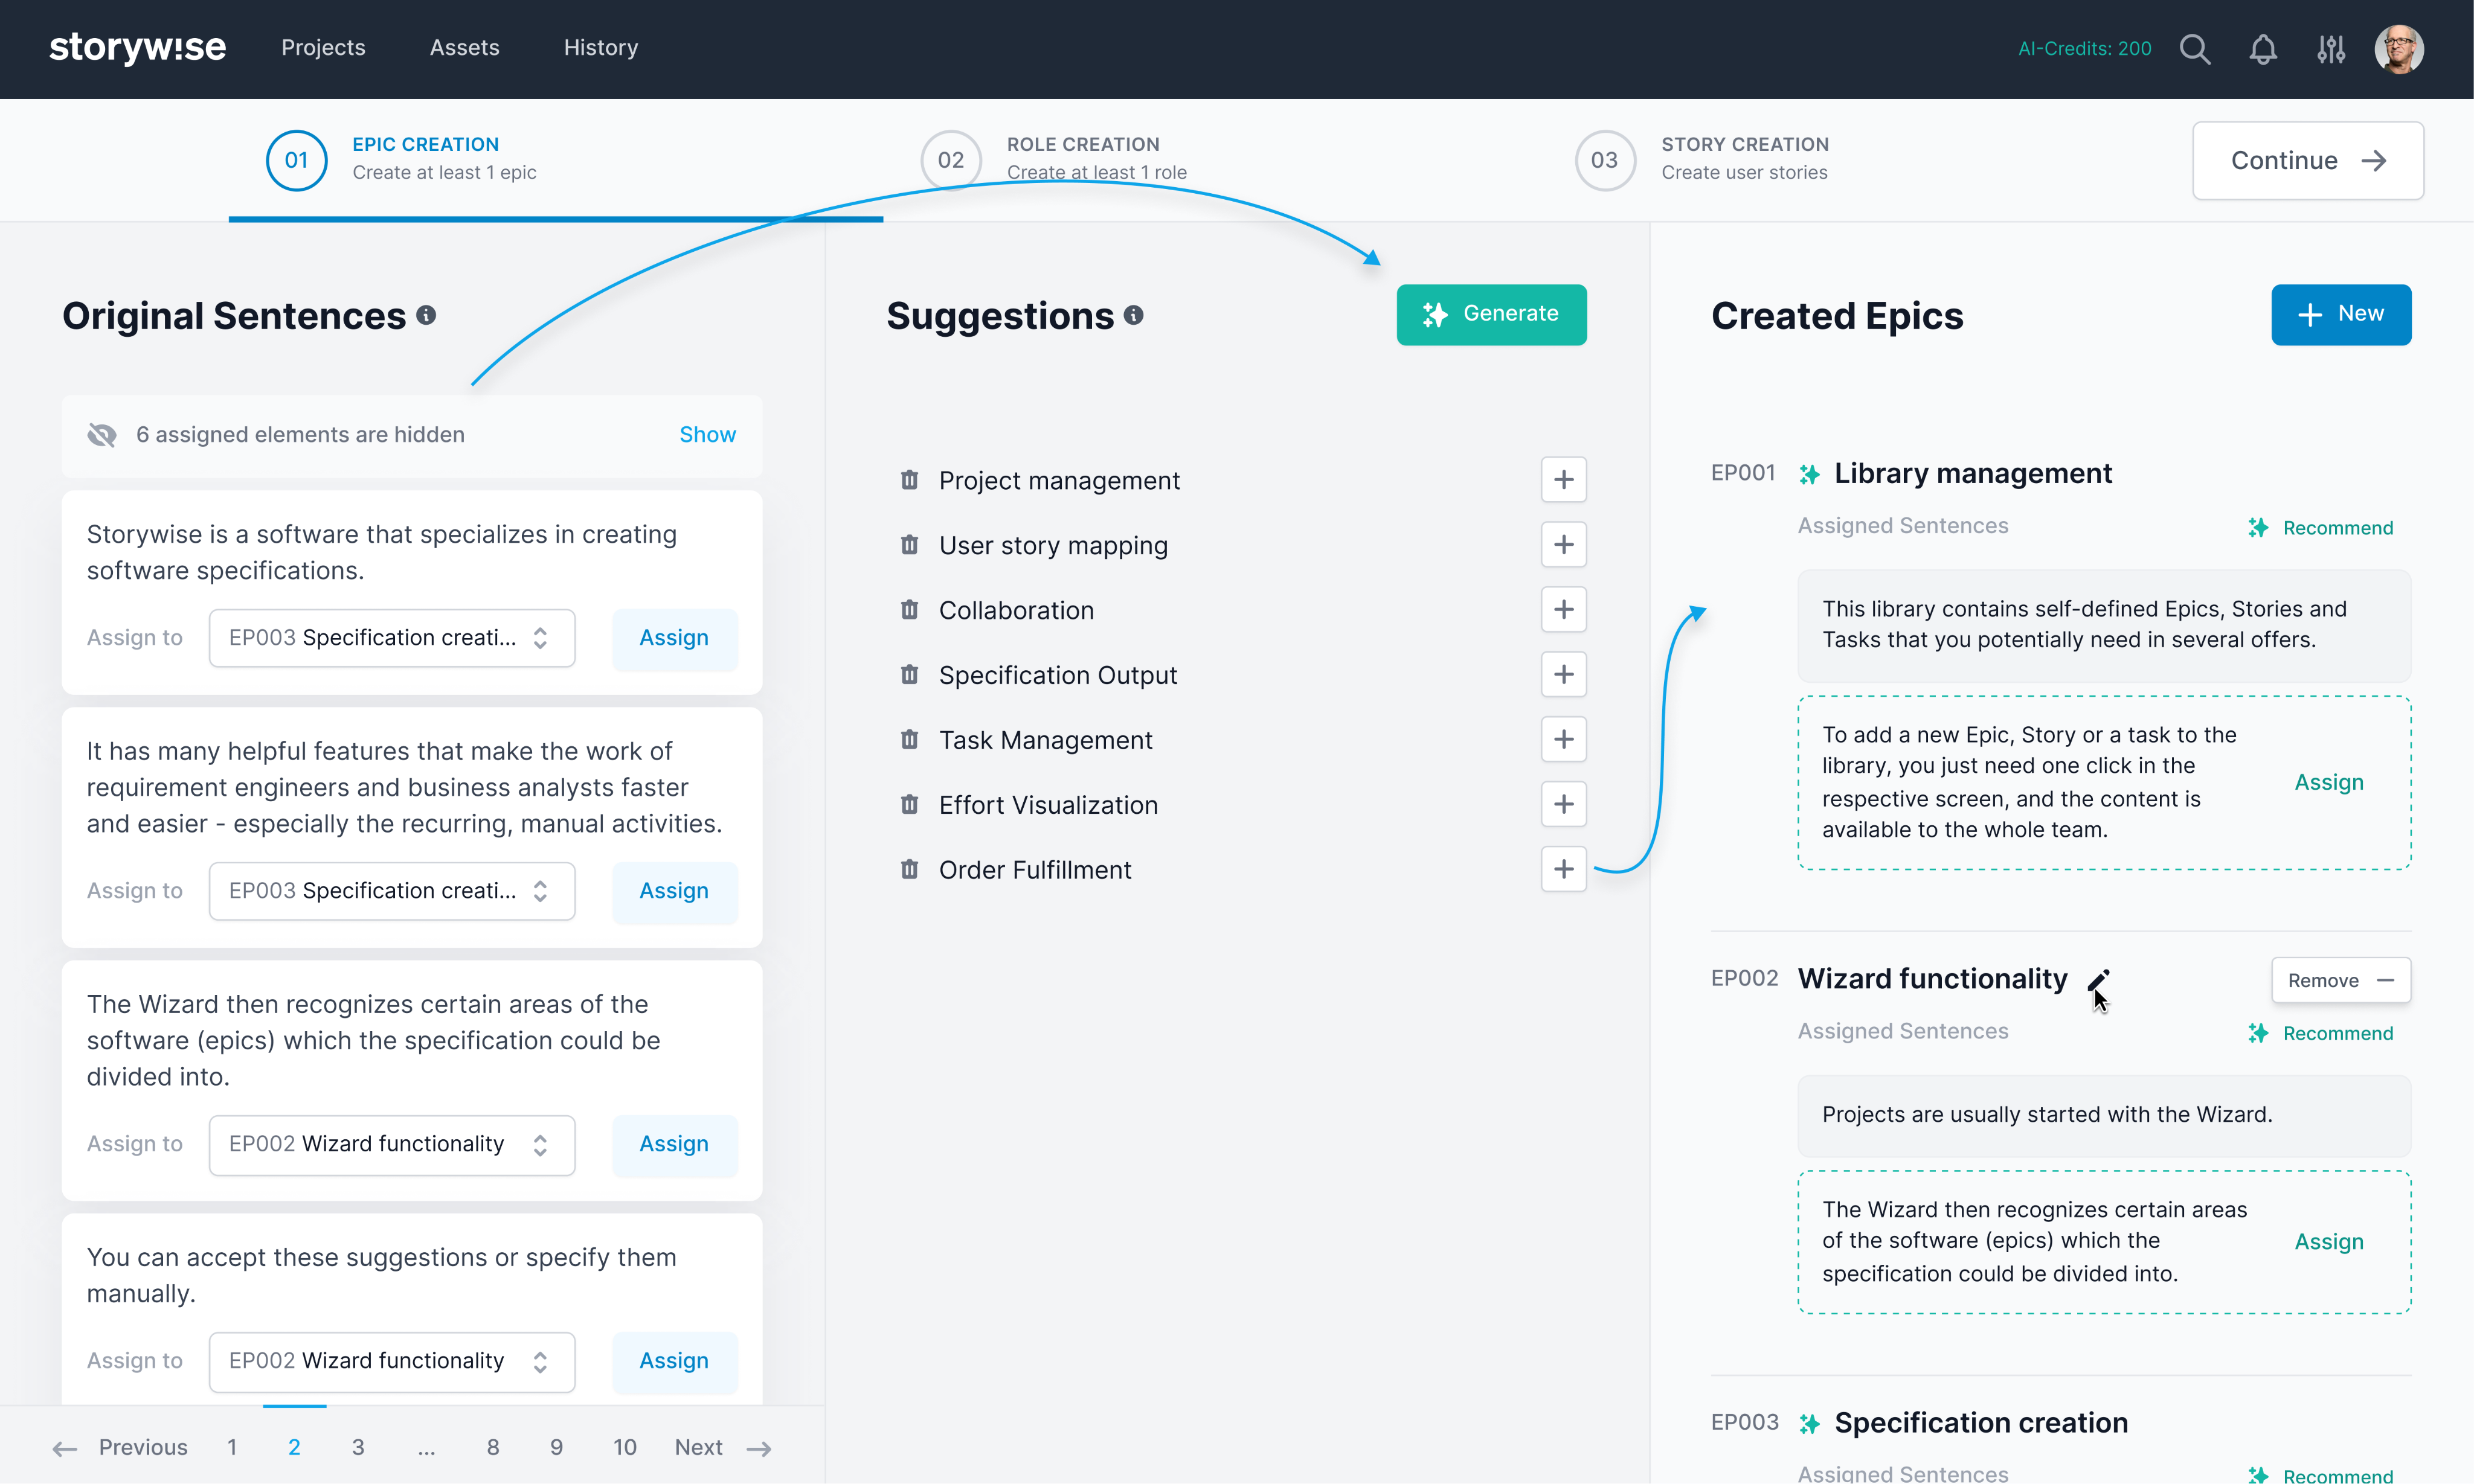Open the History menu
This screenshot has width=2474, height=1484.
pyautogui.click(x=600, y=48)
